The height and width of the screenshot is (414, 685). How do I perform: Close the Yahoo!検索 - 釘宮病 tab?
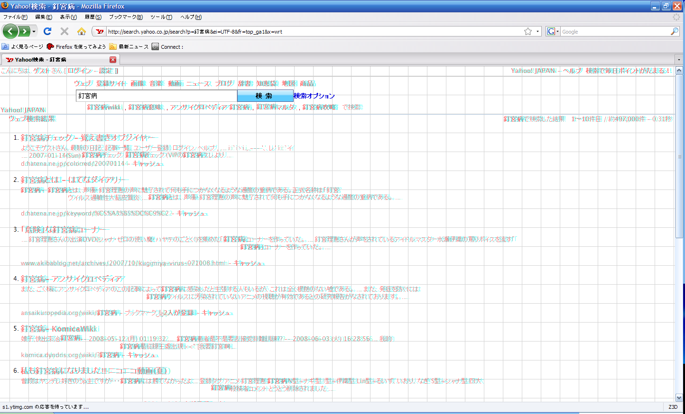(x=113, y=60)
